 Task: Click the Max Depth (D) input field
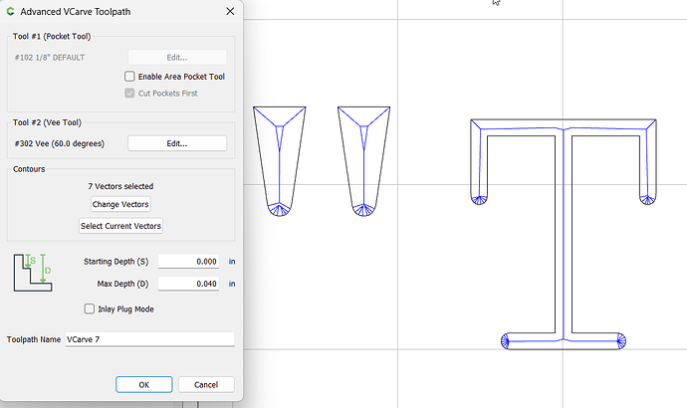(195, 284)
